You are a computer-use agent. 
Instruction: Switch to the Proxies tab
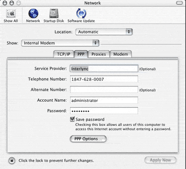coord(99,54)
